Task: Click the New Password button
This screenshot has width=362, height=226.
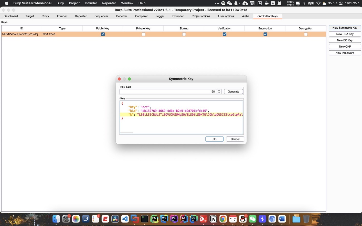Action: [345, 53]
